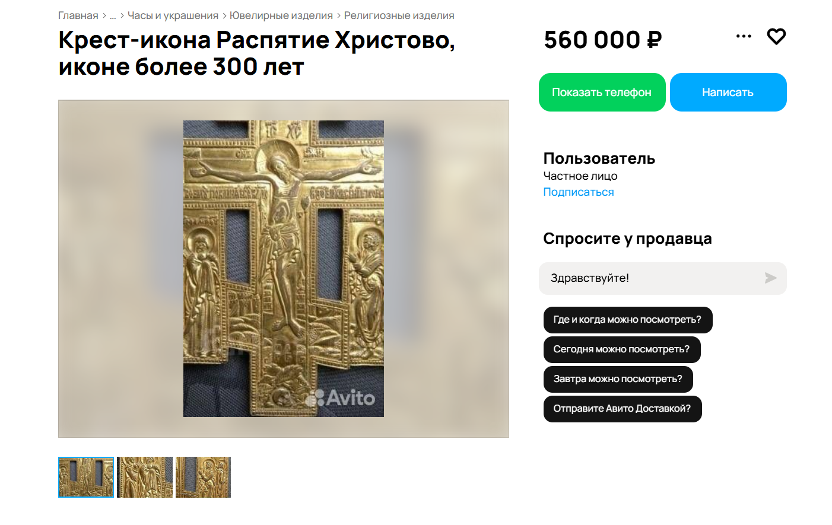Go to Главная breadcrumb link
The image size is (832, 525).
coord(78,15)
